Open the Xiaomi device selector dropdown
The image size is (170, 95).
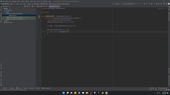pyautogui.click(x=129, y=4)
